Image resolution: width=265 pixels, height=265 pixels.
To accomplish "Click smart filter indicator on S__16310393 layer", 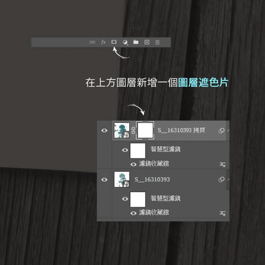I will pos(222,180).
